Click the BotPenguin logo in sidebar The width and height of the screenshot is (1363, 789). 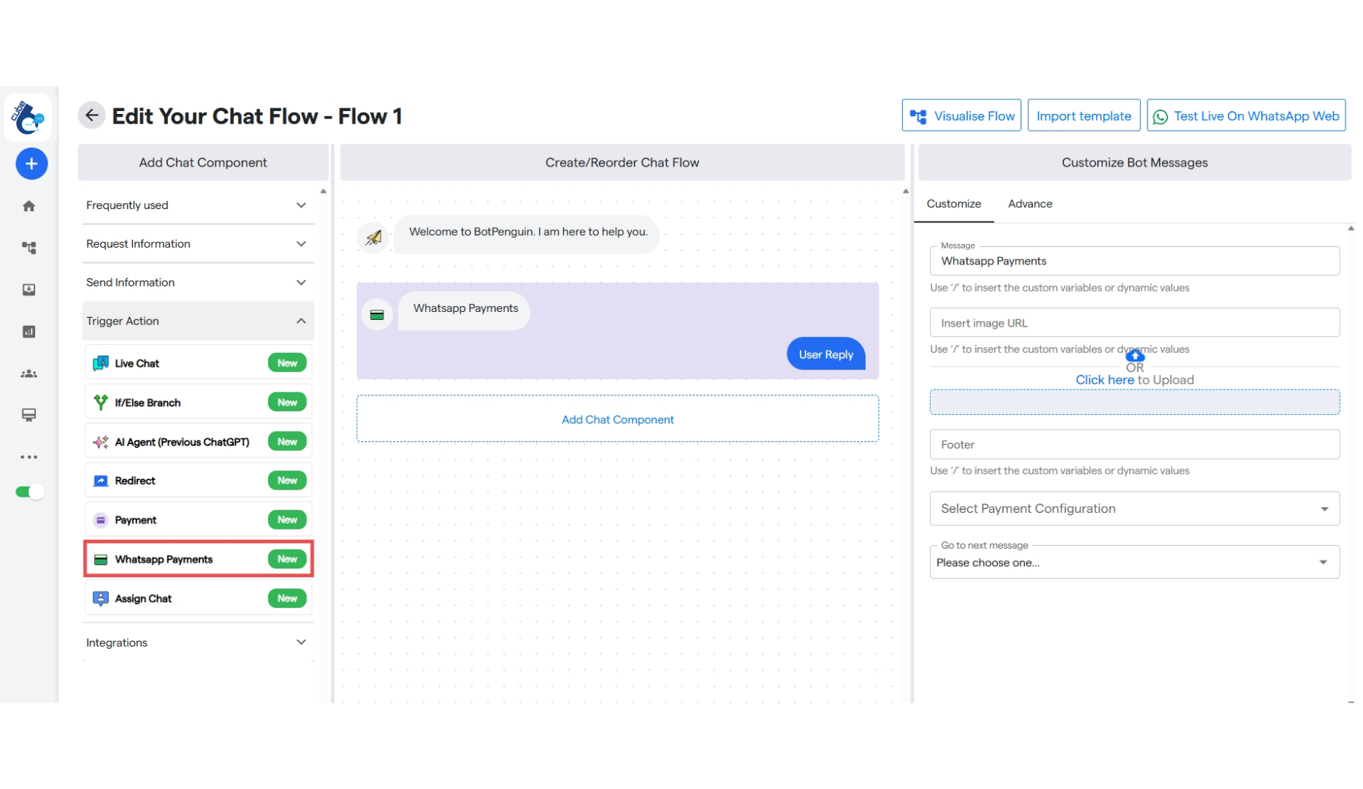tap(28, 117)
